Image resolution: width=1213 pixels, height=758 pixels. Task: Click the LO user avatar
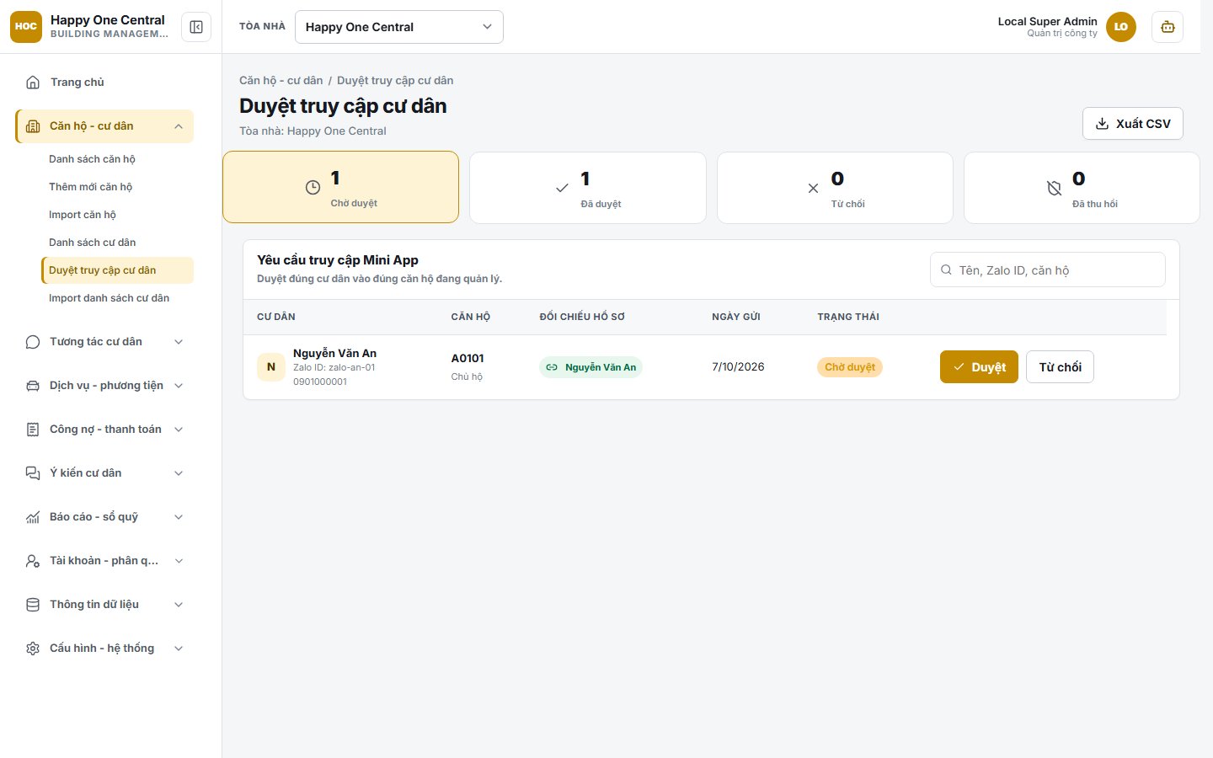coord(1121,27)
